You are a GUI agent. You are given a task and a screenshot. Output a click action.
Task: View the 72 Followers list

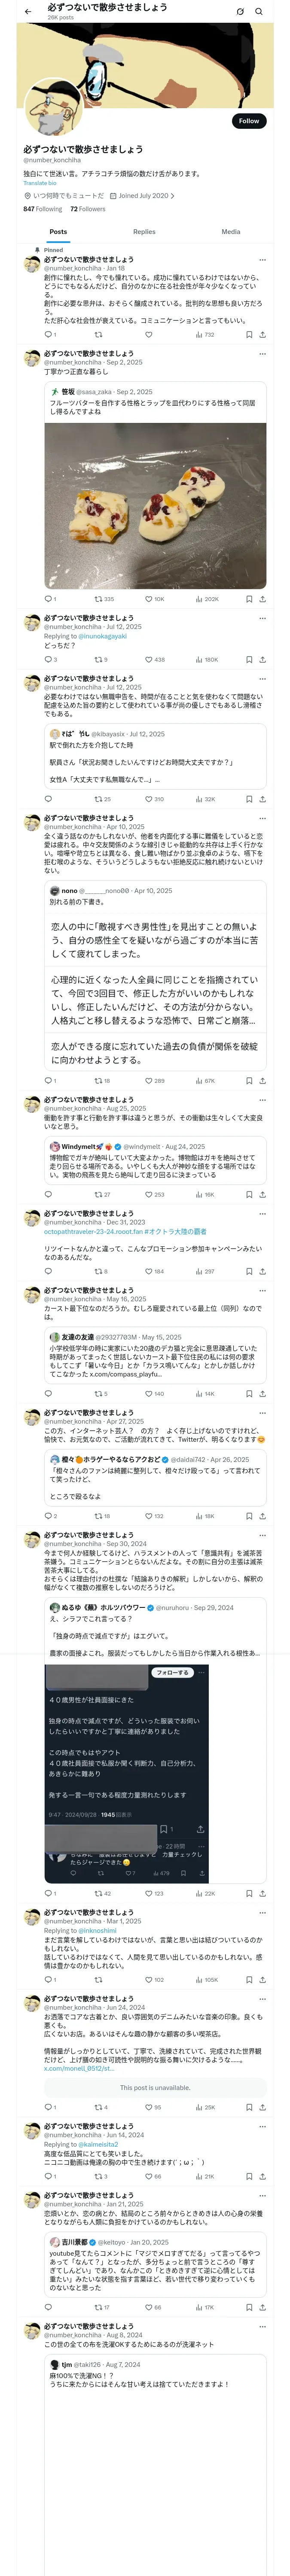[88, 209]
